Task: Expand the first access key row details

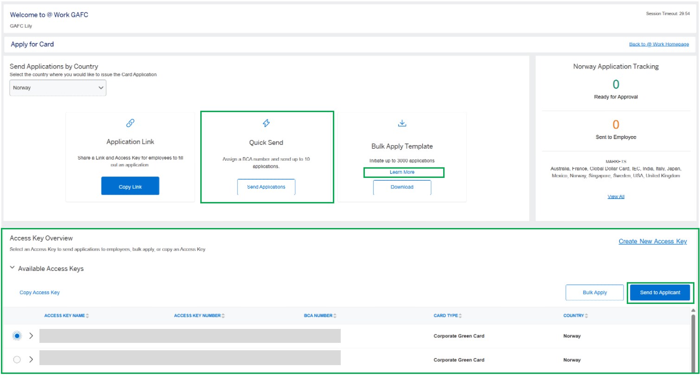Action: (x=31, y=336)
